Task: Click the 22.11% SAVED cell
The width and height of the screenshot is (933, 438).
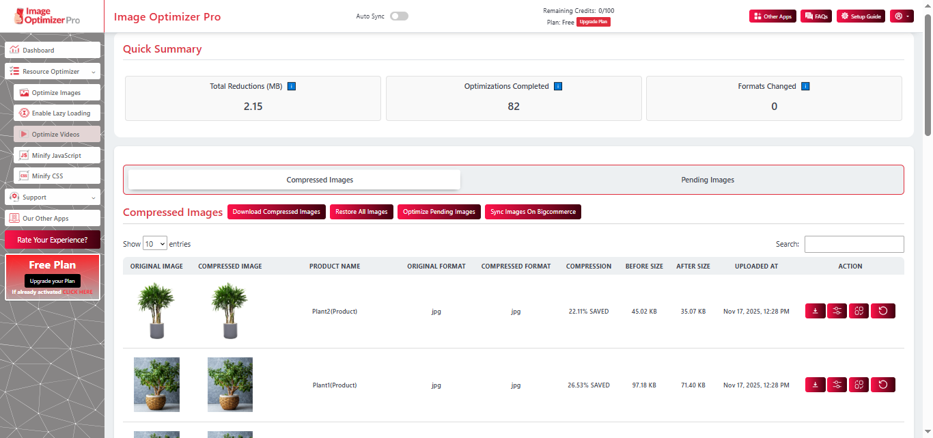Action: [589, 312]
